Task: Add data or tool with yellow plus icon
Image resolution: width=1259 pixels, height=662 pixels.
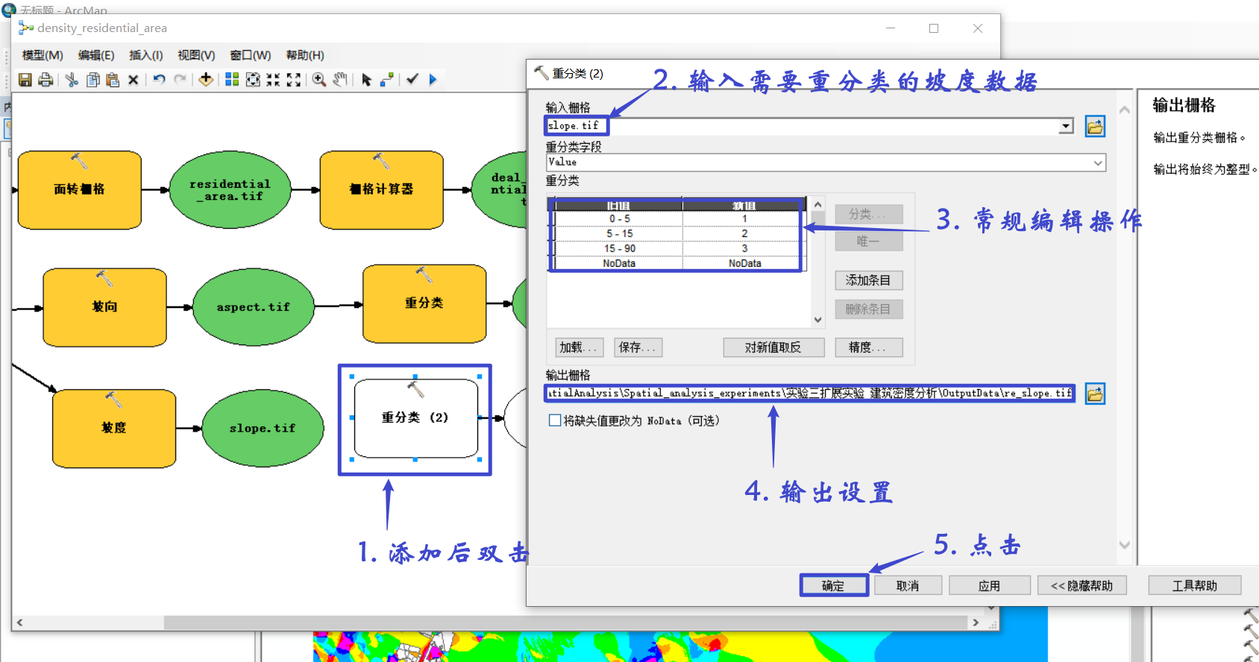Action: point(206,80)
